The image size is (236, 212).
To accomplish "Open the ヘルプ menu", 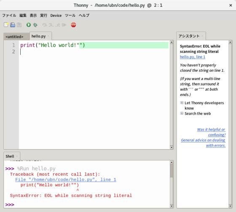I will [x=84, y=15].
